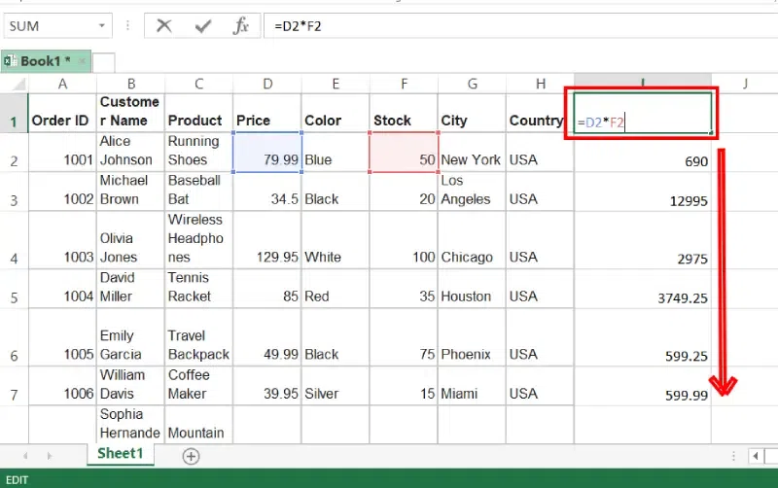Click the Excel icon on Book1 tab
Screen dimensions: 778x488
coord(10,61)
